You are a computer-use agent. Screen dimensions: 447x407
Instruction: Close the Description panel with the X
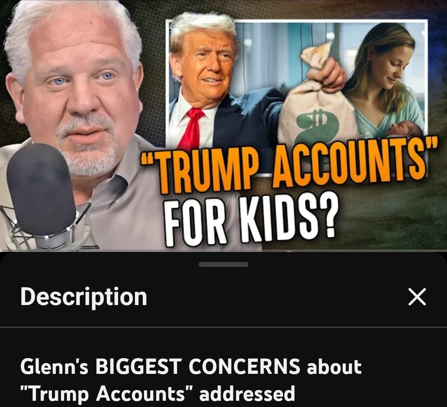(x=417, y=296)
